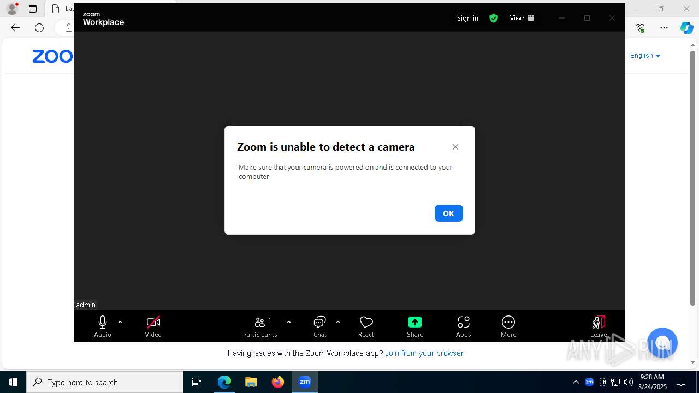The height and width of the screenshot is (393, 699).
Task: Open the Participants panel
Action: (x=260, y=326)
